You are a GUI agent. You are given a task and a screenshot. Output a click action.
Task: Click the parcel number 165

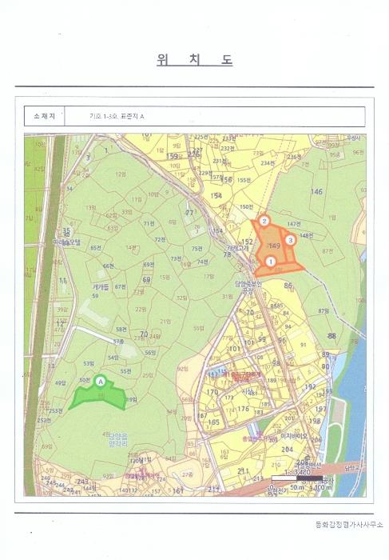coord(213,422)
